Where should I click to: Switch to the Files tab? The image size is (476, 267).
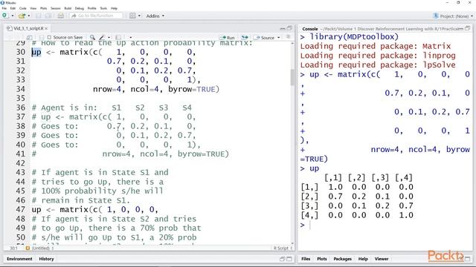[306, 259]
